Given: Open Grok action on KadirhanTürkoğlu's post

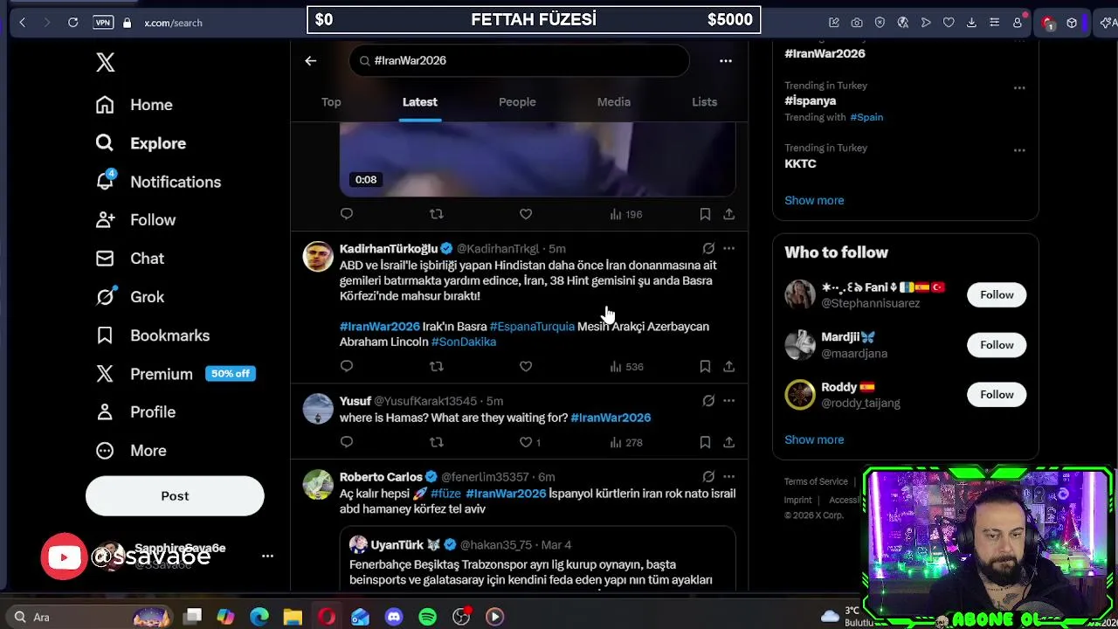Looking at the screenshot, I should pyautogui.click(x=708, y=249).
